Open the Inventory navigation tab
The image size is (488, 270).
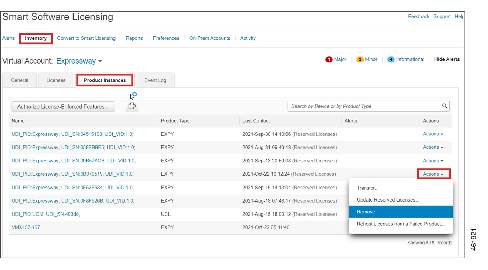36,38
